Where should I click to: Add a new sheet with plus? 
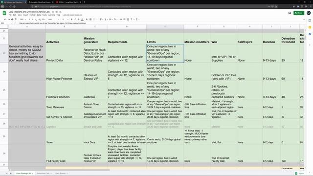click(x=7, y=174)
